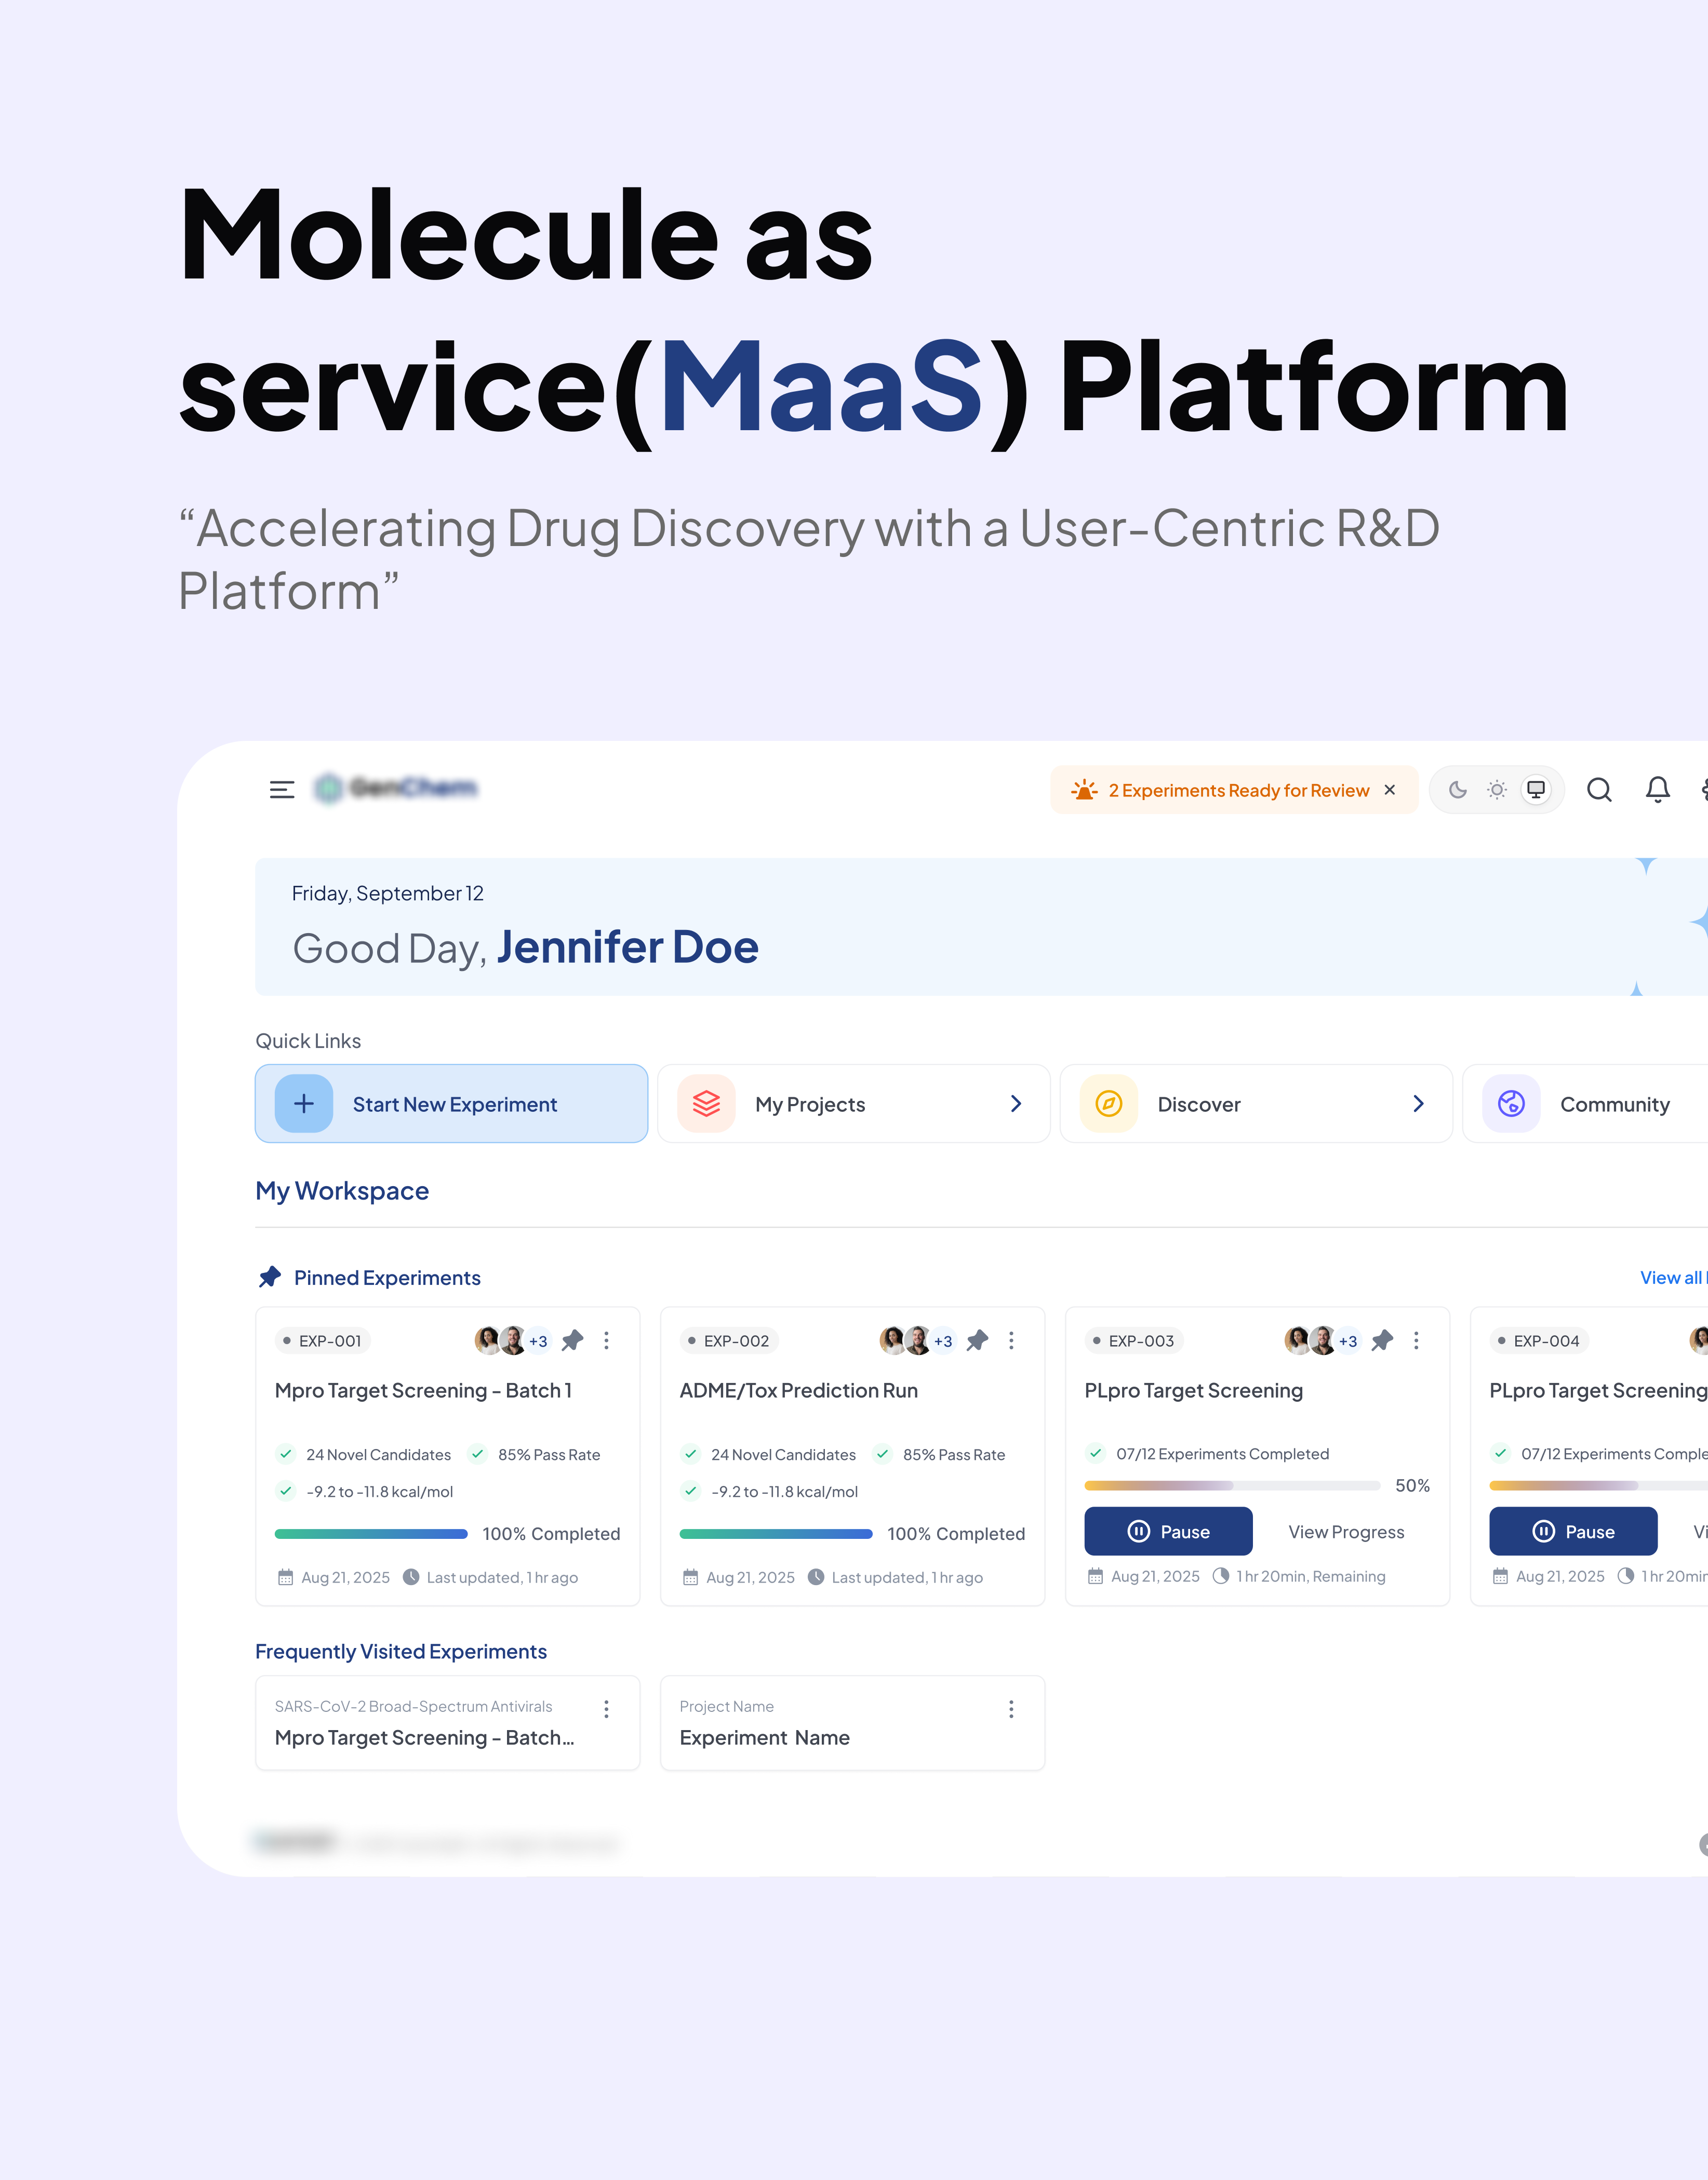Expand Discover chevron arrow
Image resolution: width=1708 pixels, height=2180 pixels.
click(1418, 1104)
